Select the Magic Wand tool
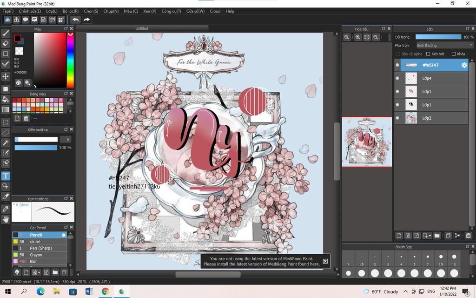Viewport: 476px width, 298px height. pyautogui.click(x=6, y=142)
